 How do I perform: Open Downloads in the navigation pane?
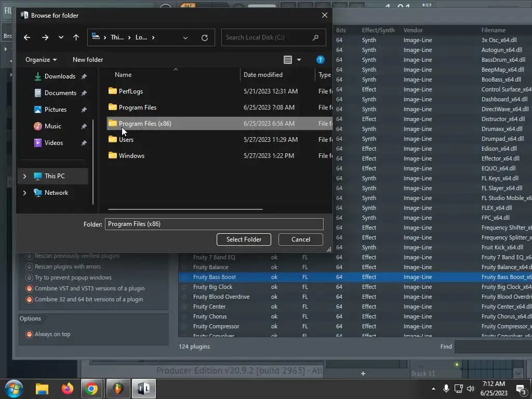(x=60, y=76)
